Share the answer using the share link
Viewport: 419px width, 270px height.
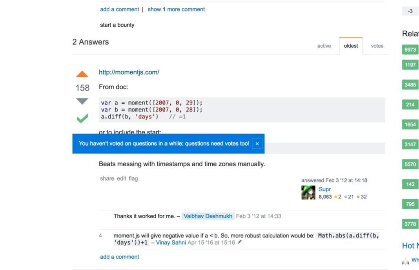coord(106,178)
